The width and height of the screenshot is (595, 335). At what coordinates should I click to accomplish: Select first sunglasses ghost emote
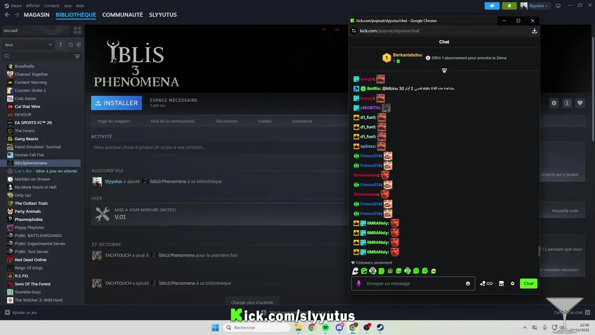(x=355, y=271)
